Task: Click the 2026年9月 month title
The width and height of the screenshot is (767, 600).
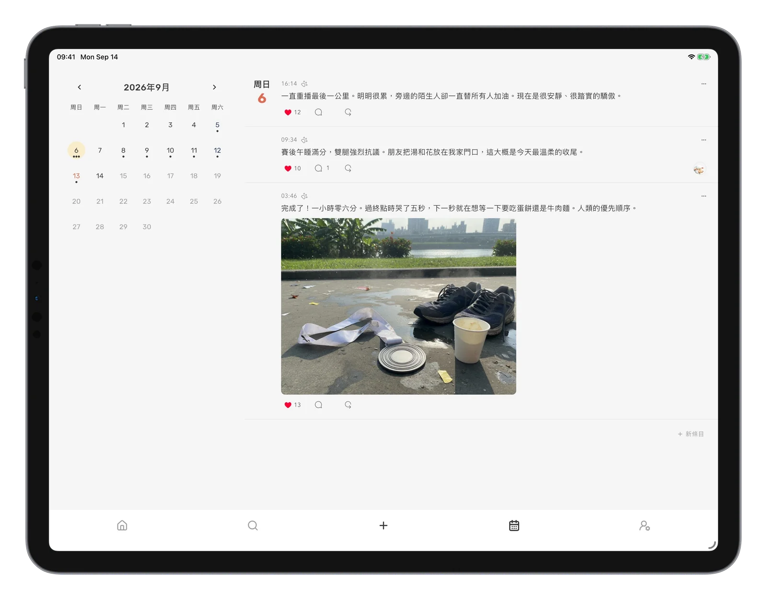Action: pos(147,87)
